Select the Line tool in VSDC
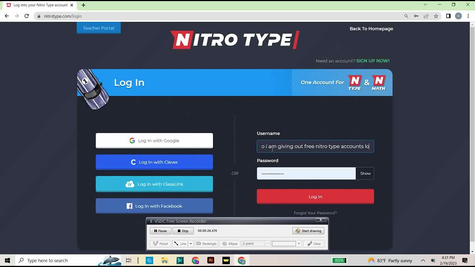The image size is (475, 267). tap(180, 244)
